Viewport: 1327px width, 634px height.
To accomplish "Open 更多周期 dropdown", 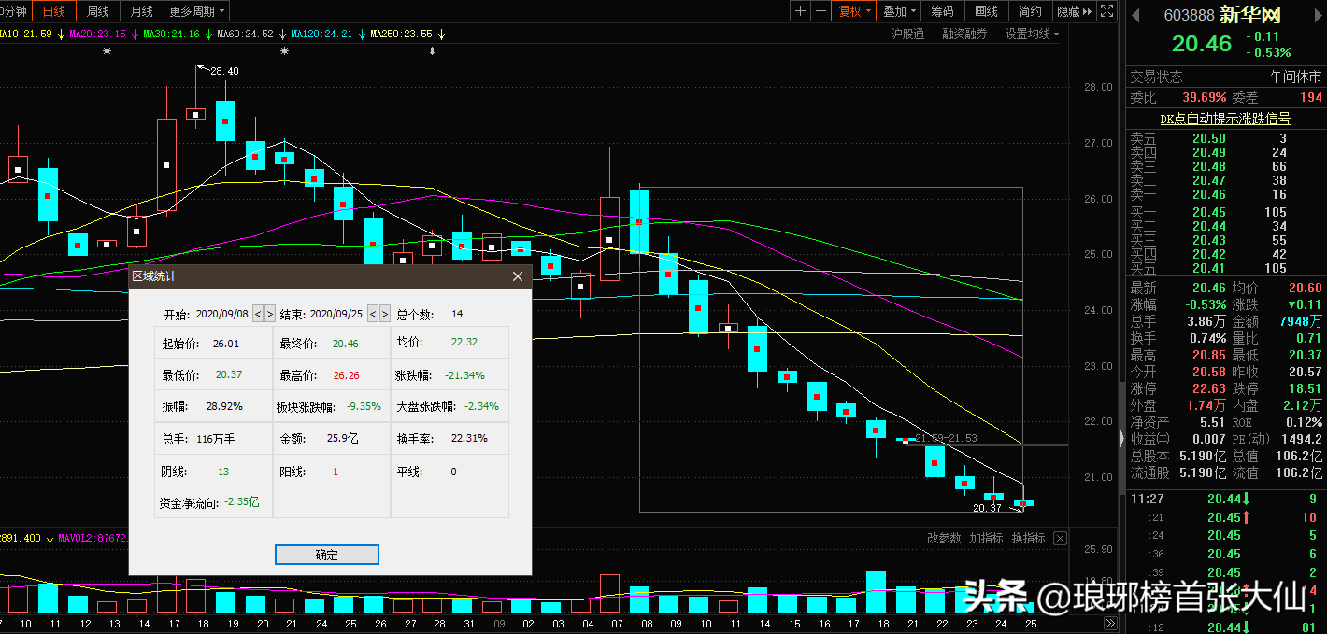I will [x=197, y=11].
